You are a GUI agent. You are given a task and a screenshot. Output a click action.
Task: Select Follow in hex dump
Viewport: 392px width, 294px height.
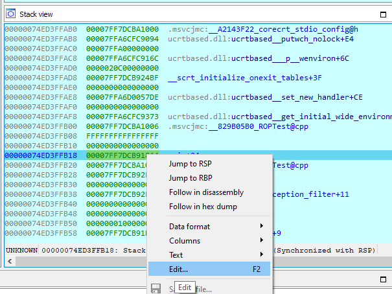(x=203, y=207)
